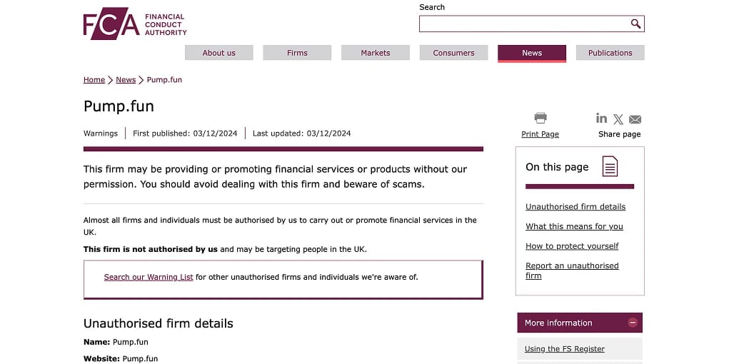The image size is (729, 364).
Task: Open the Consumers menu
Action: (454, 53)
